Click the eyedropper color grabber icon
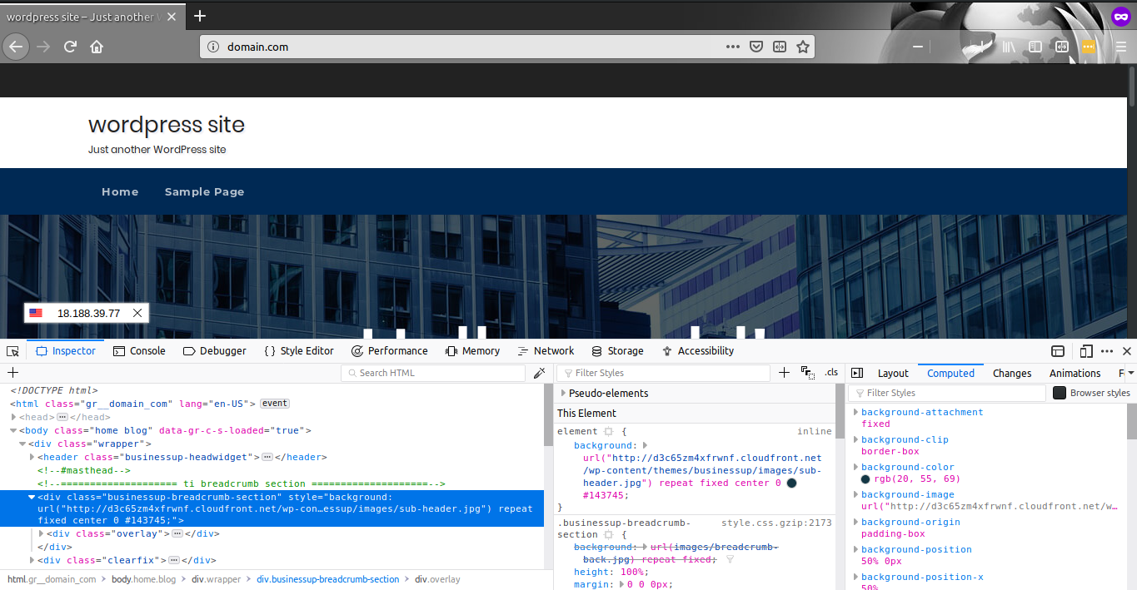1137x590 pixels. [x=540, y=373]
